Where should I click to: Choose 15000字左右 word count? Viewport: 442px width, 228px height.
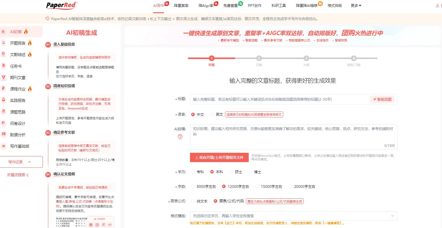[257, 186]
